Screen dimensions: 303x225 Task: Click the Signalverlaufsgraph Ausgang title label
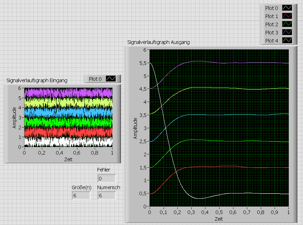(x=158, y=42)
